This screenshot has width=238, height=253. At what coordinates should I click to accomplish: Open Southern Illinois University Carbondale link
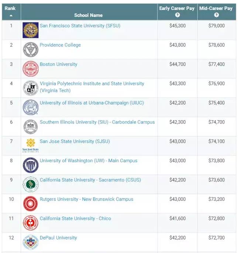point(97,122)
